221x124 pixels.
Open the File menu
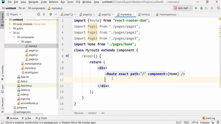coord(9,2)
